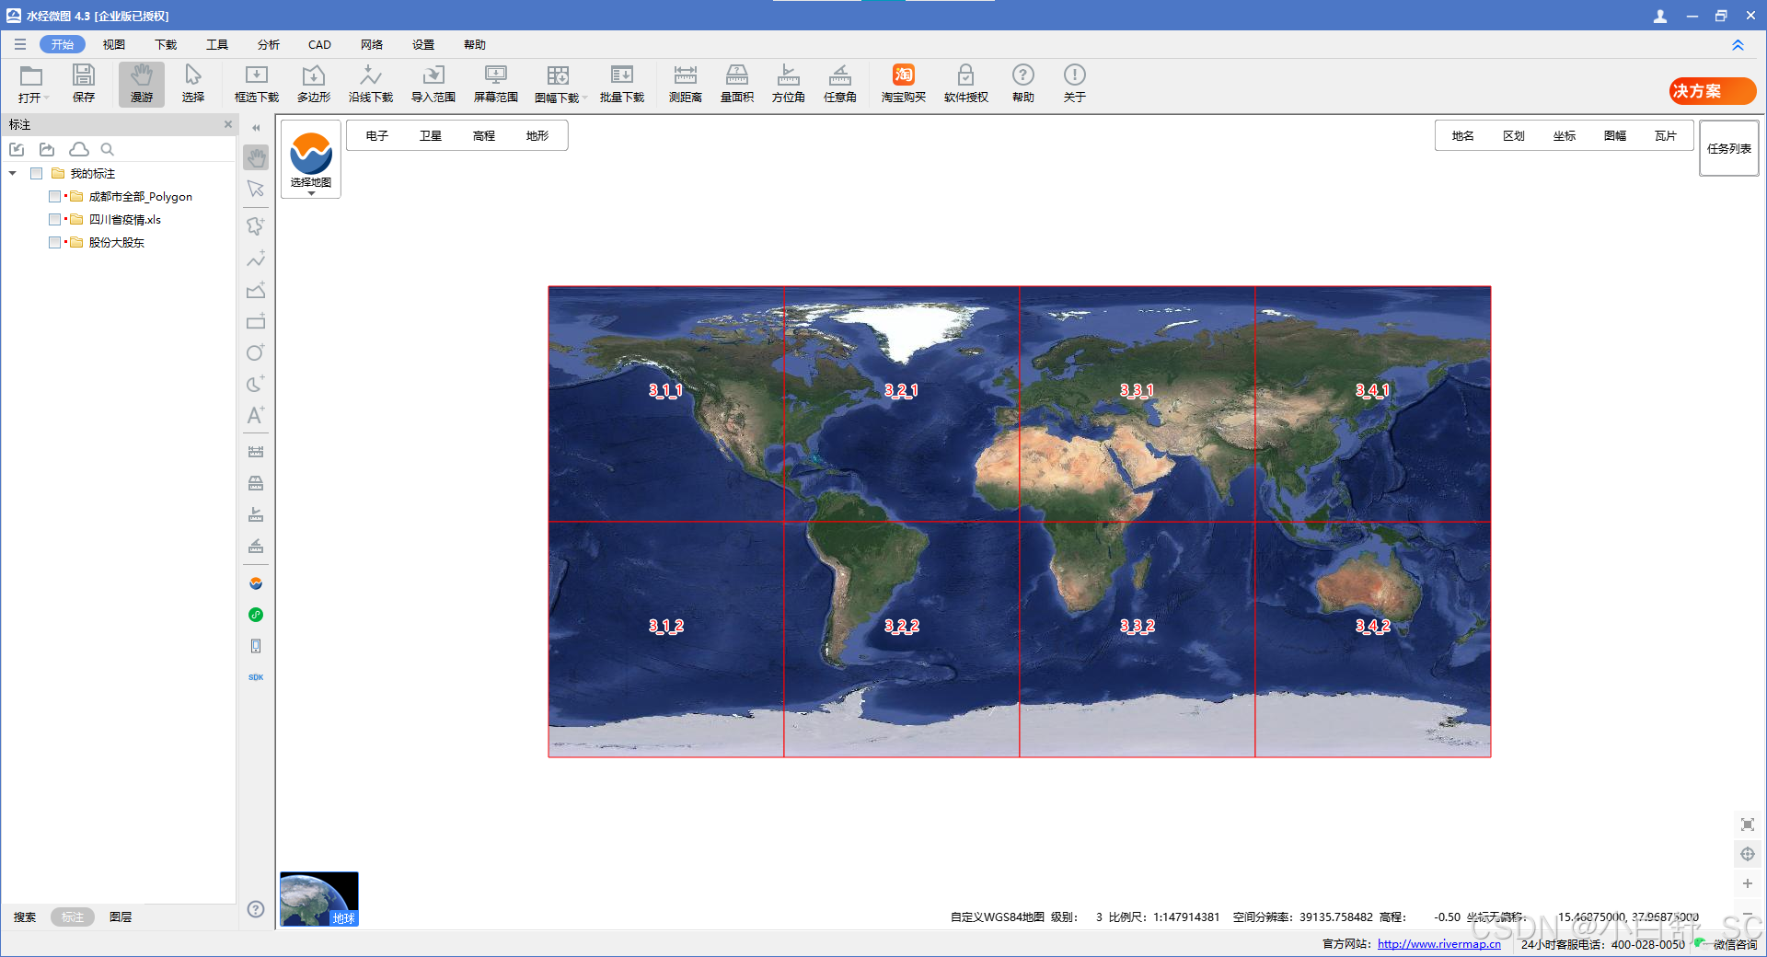Click the 屏幕范围 screen range icon
The width and height of the screenshot is (1767, 957).
point(496,83)
